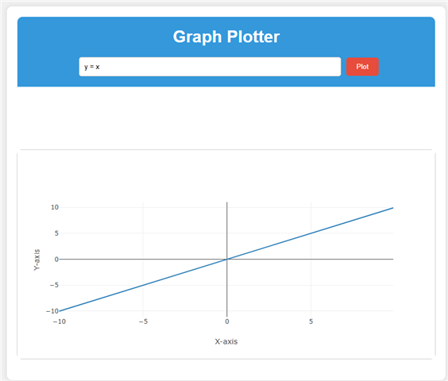This screenshot has width=448, height=381.
Task: Click the lower-left end of the plotted line
Action: (x=60, y=311)
